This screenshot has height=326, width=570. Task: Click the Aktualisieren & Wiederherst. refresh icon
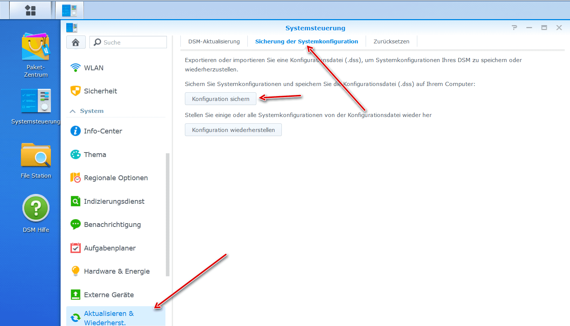coord(76,318)
